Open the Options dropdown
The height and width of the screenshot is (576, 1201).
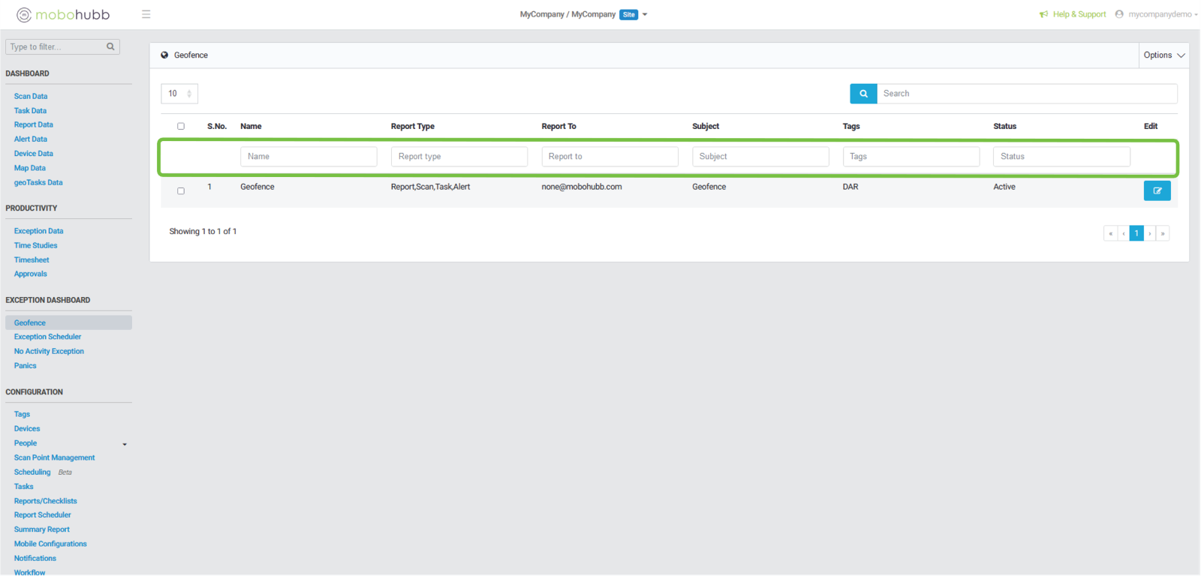(1163, 55)
